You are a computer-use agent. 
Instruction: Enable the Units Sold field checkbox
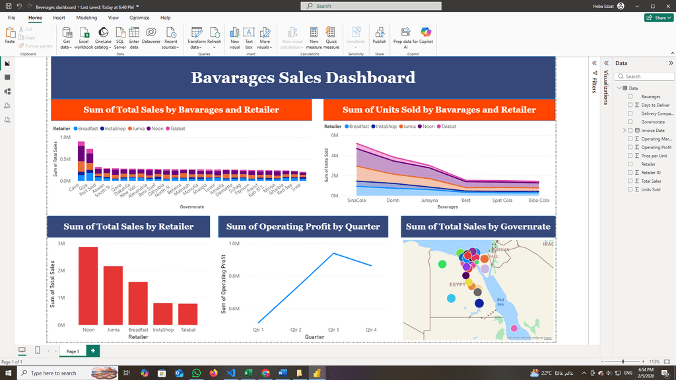(x=630, y=189)
